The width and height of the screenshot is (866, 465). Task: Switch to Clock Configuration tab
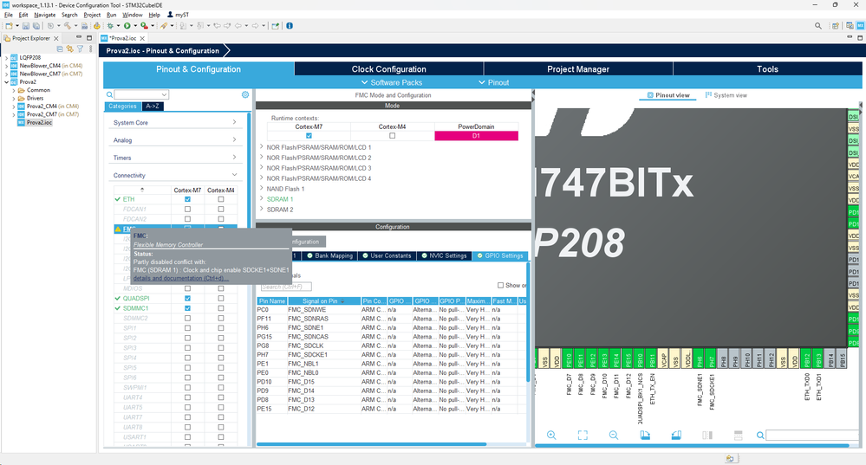coord(389,69)
